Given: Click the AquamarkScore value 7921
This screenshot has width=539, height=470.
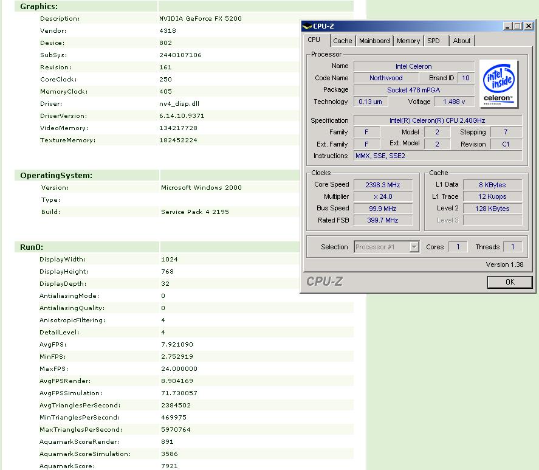Looking at the screenshot, I should point(170,466).
